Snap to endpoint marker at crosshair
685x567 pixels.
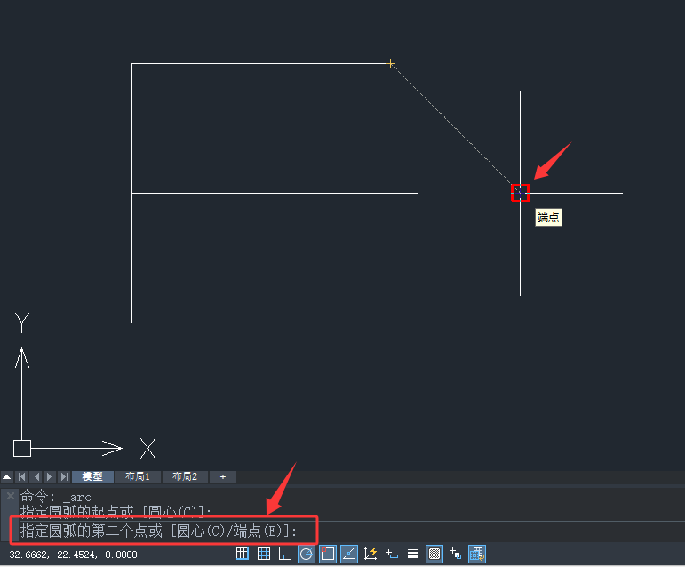tap(520, 193)
